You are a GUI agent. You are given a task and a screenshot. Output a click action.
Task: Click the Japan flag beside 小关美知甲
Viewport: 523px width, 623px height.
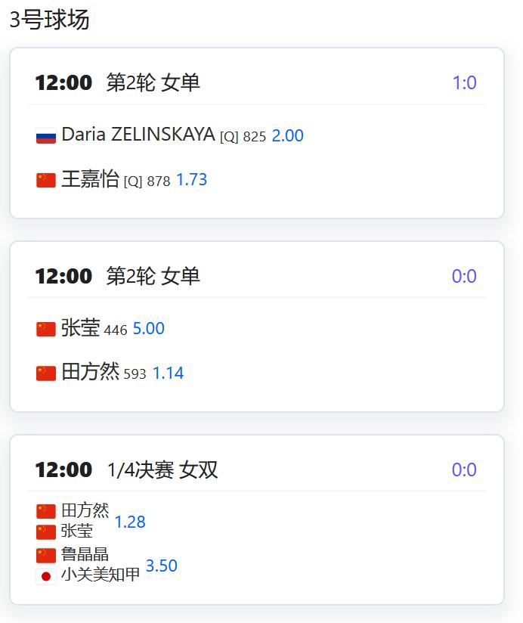[45, 576]
